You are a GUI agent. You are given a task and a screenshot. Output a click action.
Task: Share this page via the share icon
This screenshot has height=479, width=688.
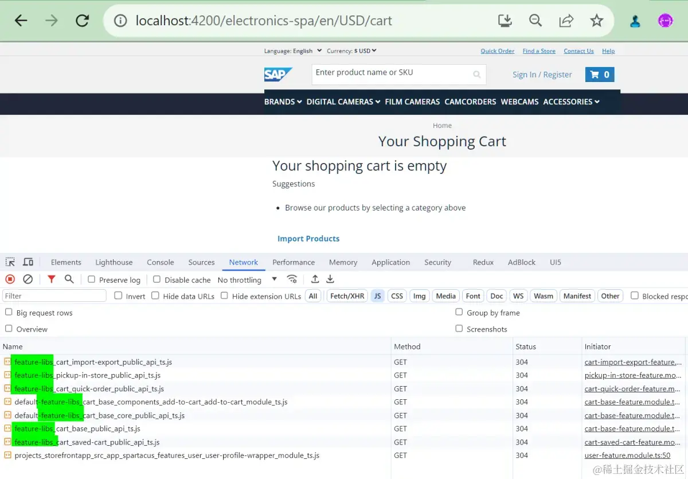[566, 21]
